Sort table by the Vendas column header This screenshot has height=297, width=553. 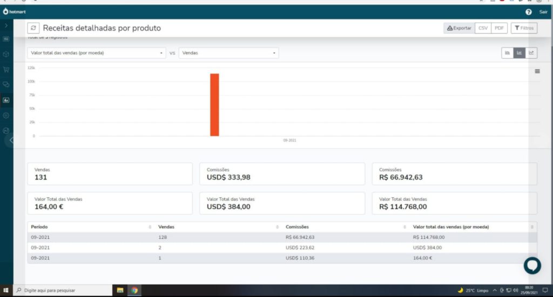pyautogui.click(x=218, y=227)
